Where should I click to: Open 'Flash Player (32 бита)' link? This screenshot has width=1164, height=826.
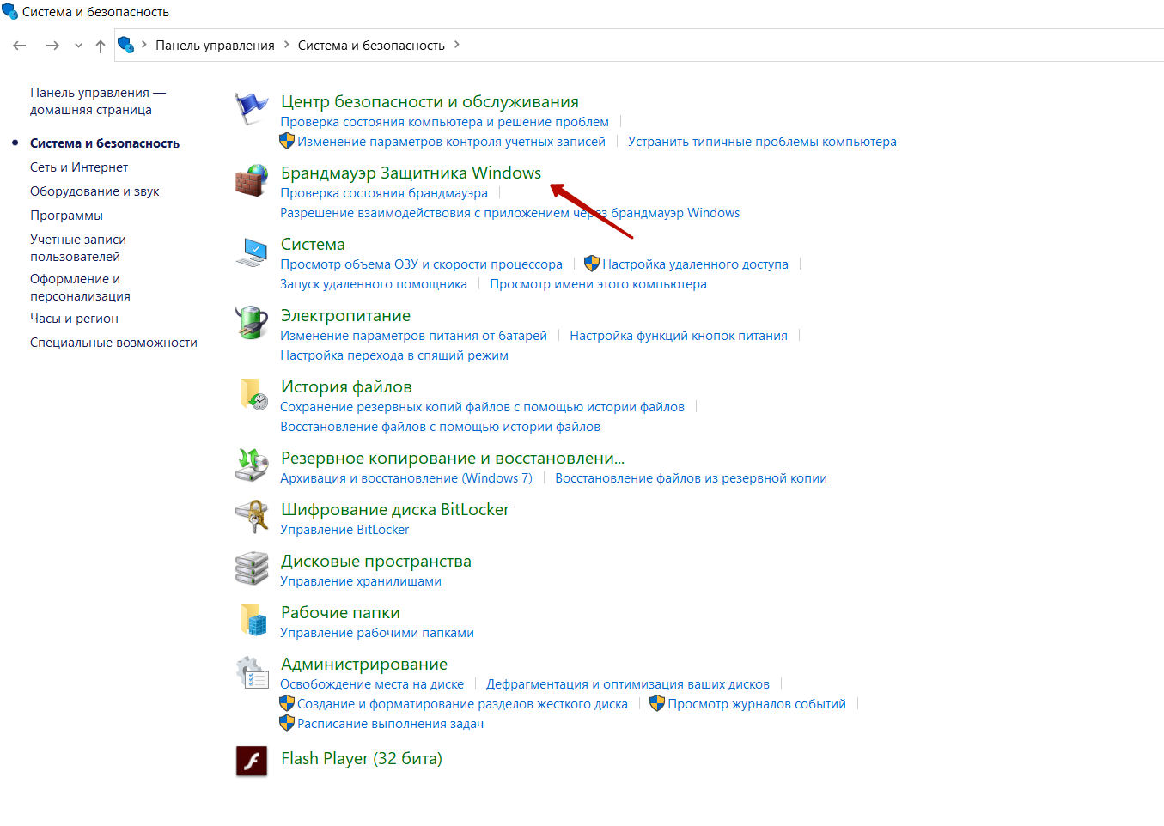click(x=362, y=758)
